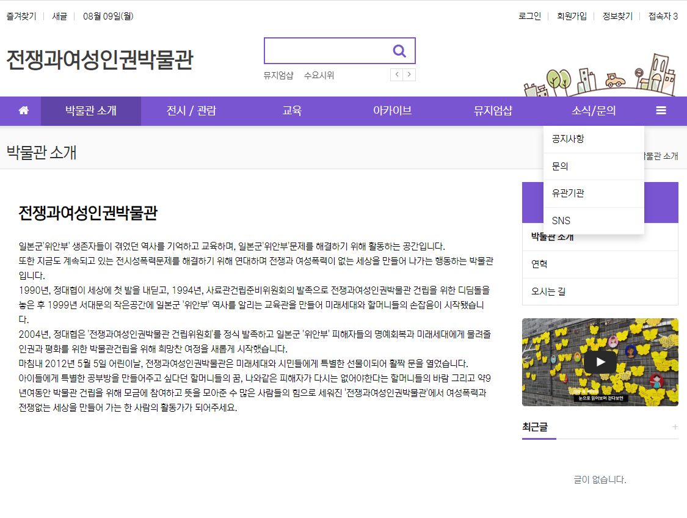Open the 전시 / 관람 navigation menu

(x=191, y=111)
